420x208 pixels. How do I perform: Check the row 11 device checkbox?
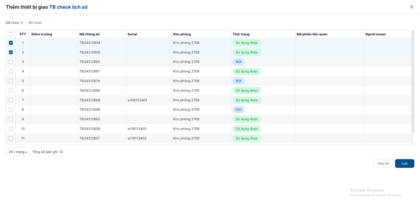[x=11, y=138]
